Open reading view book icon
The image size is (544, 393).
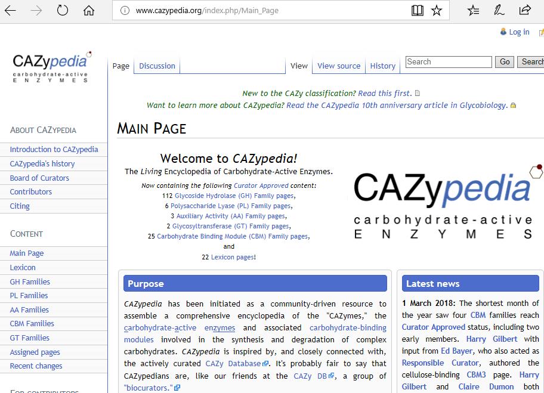point(418,10)
